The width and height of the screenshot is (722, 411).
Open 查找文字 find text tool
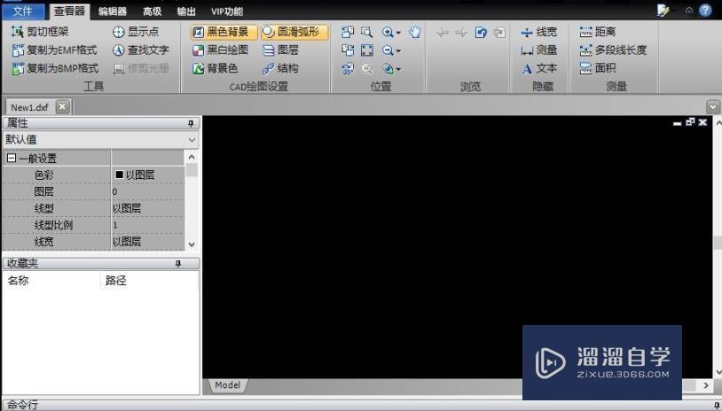(141, 50)
